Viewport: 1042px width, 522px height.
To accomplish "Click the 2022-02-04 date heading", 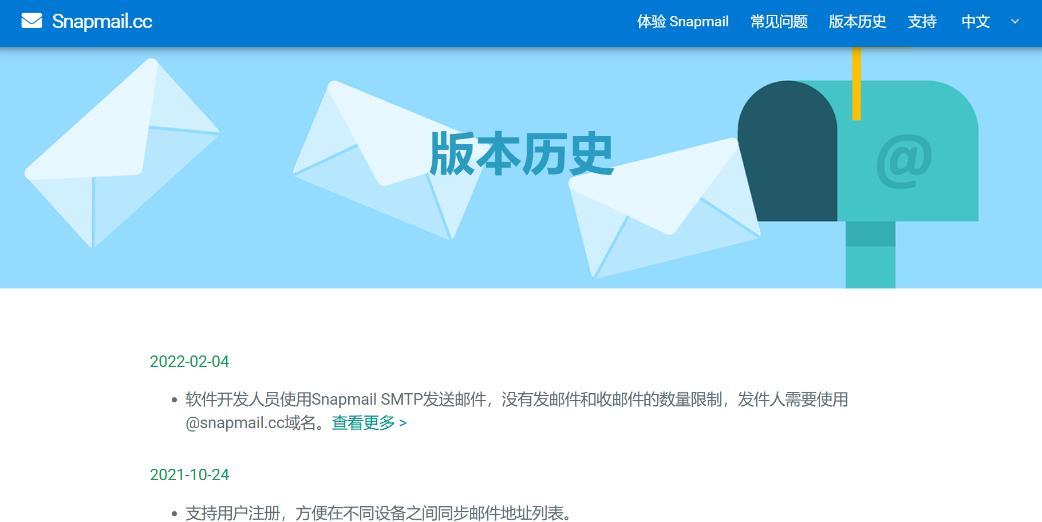I will coord(190,361).
